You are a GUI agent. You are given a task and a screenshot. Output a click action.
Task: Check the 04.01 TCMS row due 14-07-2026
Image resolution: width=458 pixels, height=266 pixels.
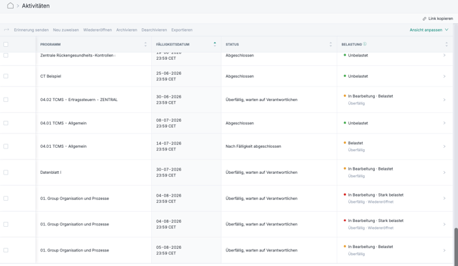click(x=6, y=146)
